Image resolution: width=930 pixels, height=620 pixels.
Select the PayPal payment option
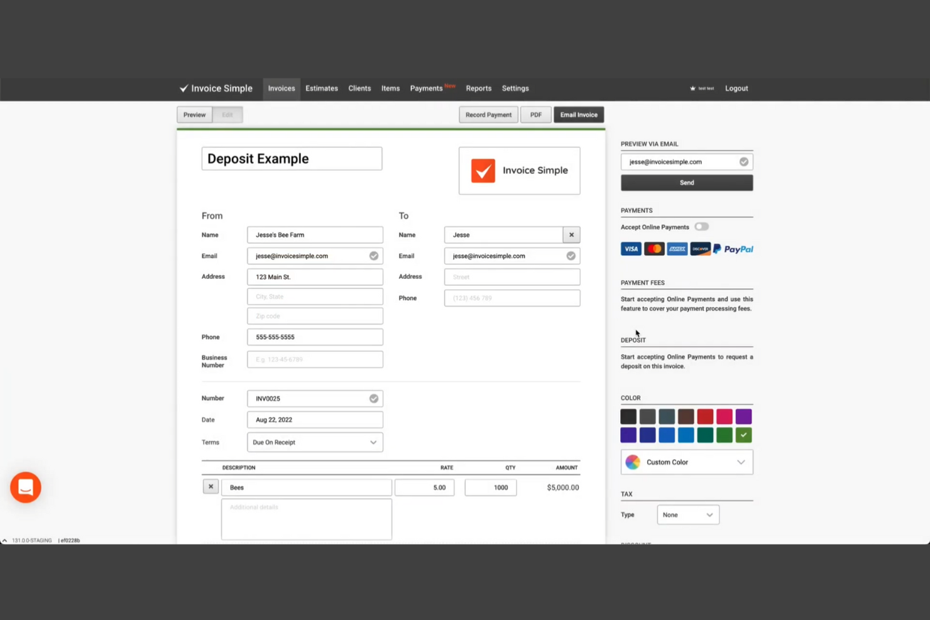click(x=733, y=249)
